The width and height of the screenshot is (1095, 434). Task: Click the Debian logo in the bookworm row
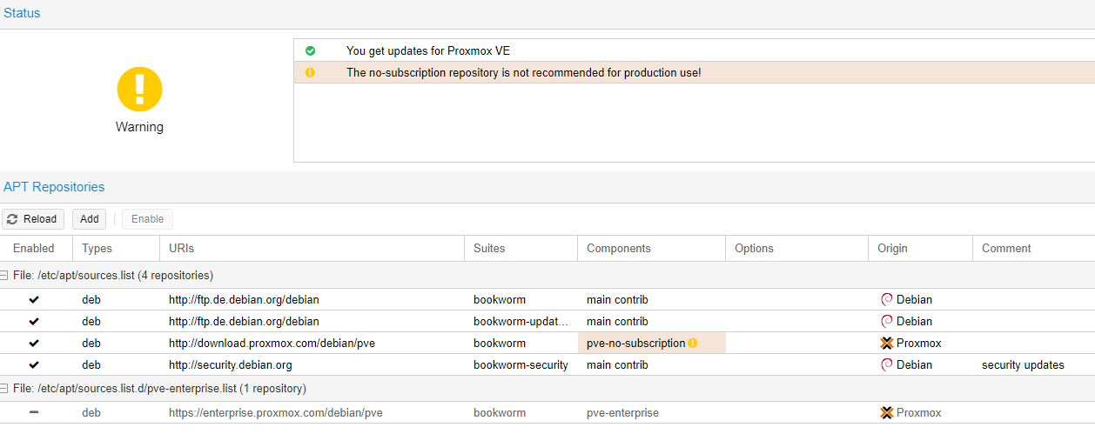(x=887, y=299)
